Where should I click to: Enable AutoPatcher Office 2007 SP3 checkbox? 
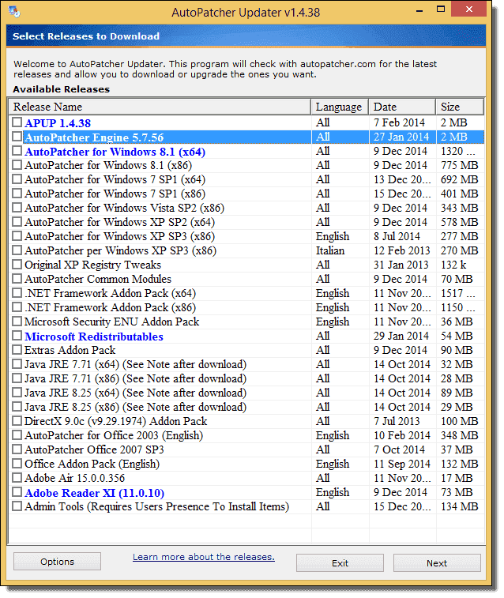click(17, 449)
